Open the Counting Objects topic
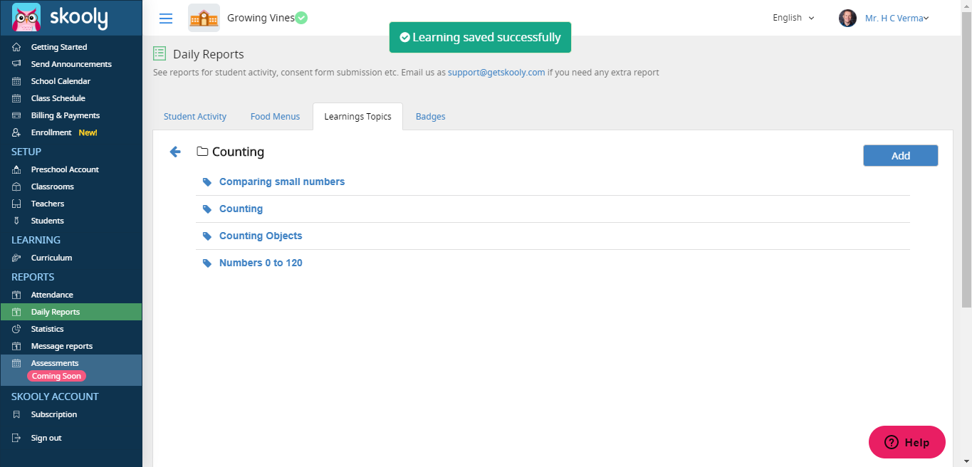Screen dimensions: 972x467 [x=261, y=236]
